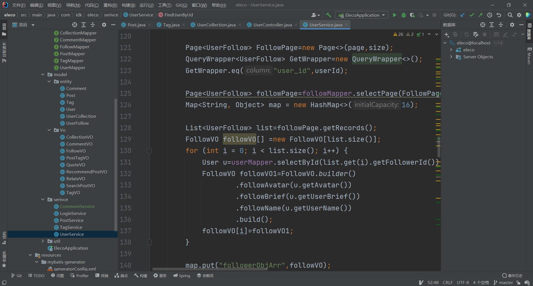Open the 重构(R) menu
533x286 pixels.
click(110, 5)
